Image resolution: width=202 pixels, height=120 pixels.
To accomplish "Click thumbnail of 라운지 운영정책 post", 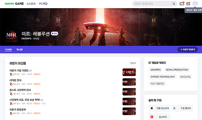I will [129, 111].
